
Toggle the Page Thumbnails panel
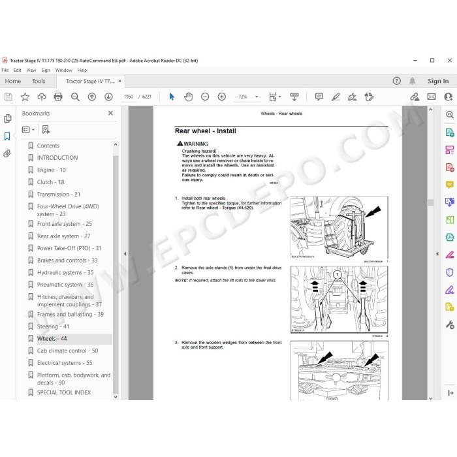pos(7,118)
